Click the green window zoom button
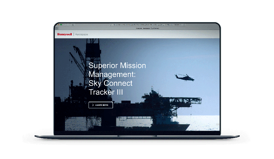 point(61,25)
